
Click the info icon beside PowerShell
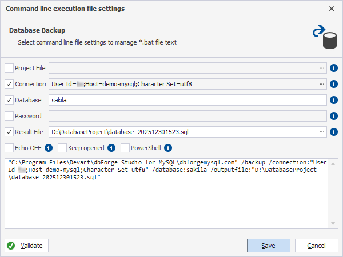click(168, 148)
